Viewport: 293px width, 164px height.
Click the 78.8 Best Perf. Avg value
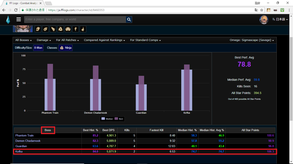click(x=244, y=64)
